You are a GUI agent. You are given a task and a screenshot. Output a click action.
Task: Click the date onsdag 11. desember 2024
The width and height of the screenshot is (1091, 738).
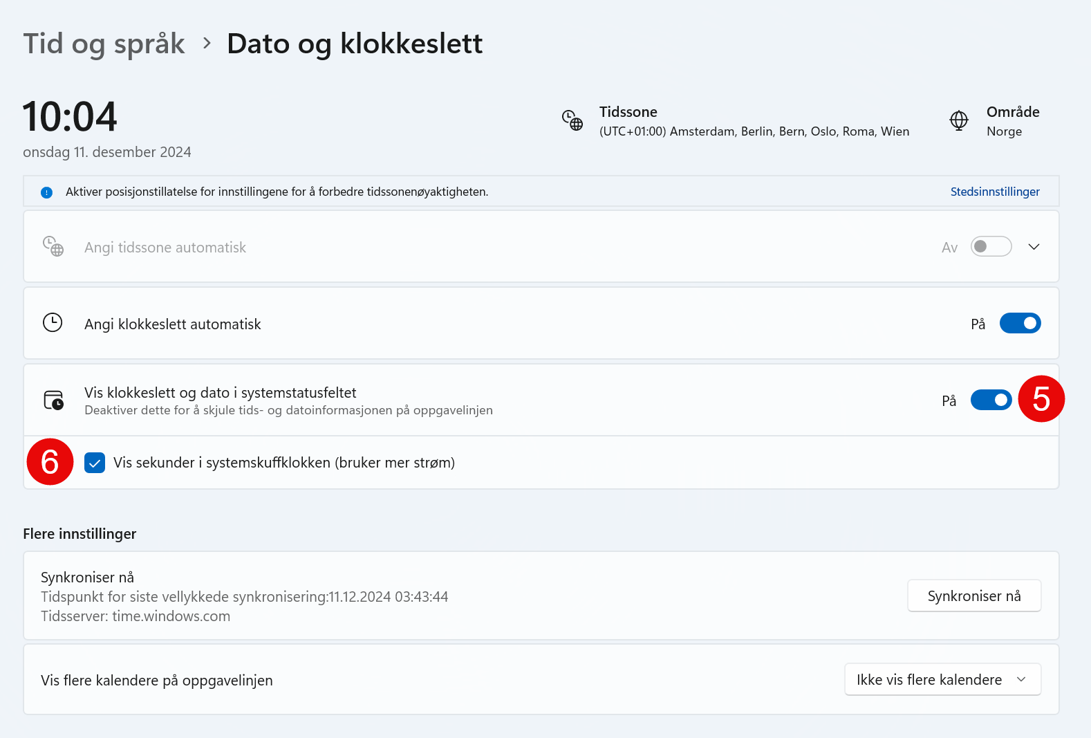[107, 152]
